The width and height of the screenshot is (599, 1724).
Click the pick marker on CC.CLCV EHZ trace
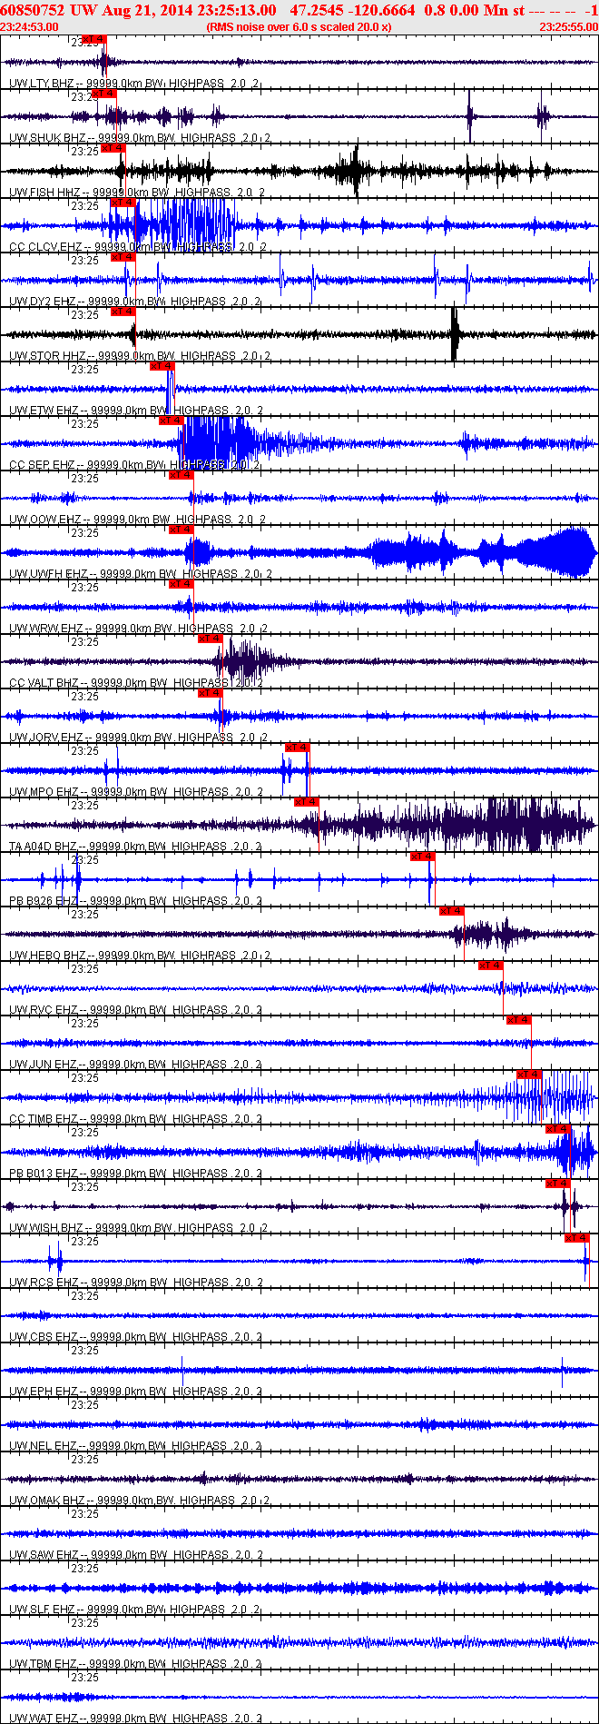[x=123, y=203]
